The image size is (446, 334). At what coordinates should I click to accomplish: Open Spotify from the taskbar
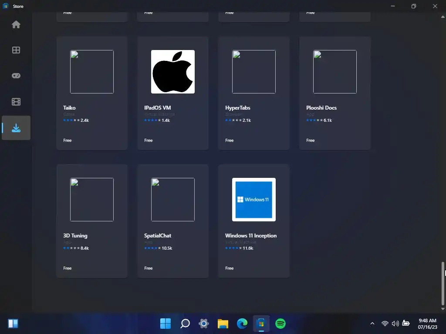coord(280,324)
